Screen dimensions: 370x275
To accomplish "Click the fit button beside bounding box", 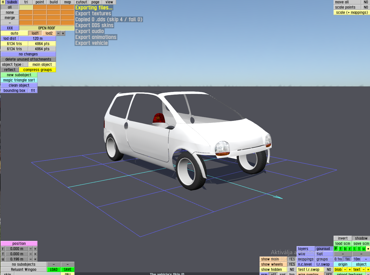I will pos(33,91).
